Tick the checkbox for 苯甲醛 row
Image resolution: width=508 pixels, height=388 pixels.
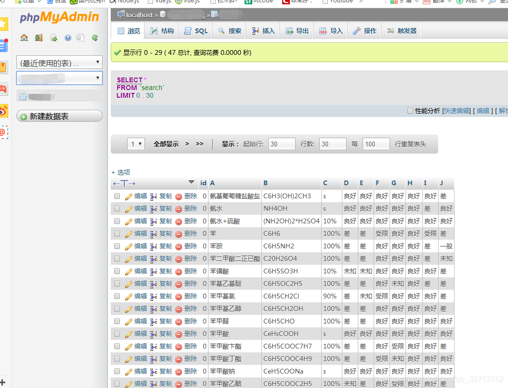[117, 321]
